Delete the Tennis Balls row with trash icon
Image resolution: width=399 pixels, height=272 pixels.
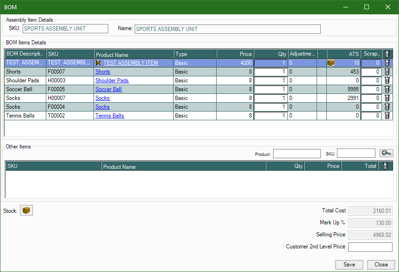(387, 116)
